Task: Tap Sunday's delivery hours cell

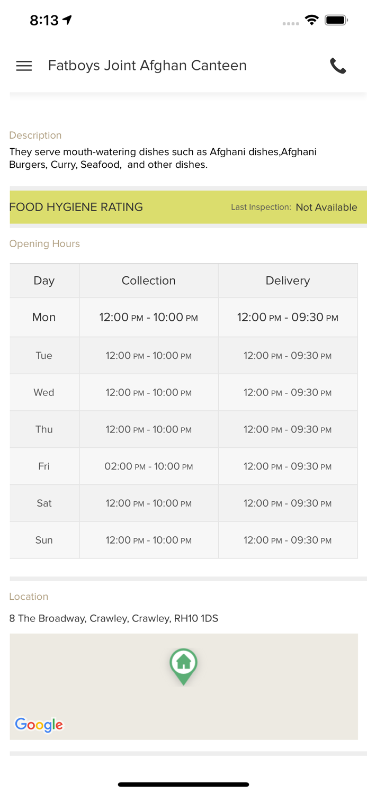Action: click(288, 540)
